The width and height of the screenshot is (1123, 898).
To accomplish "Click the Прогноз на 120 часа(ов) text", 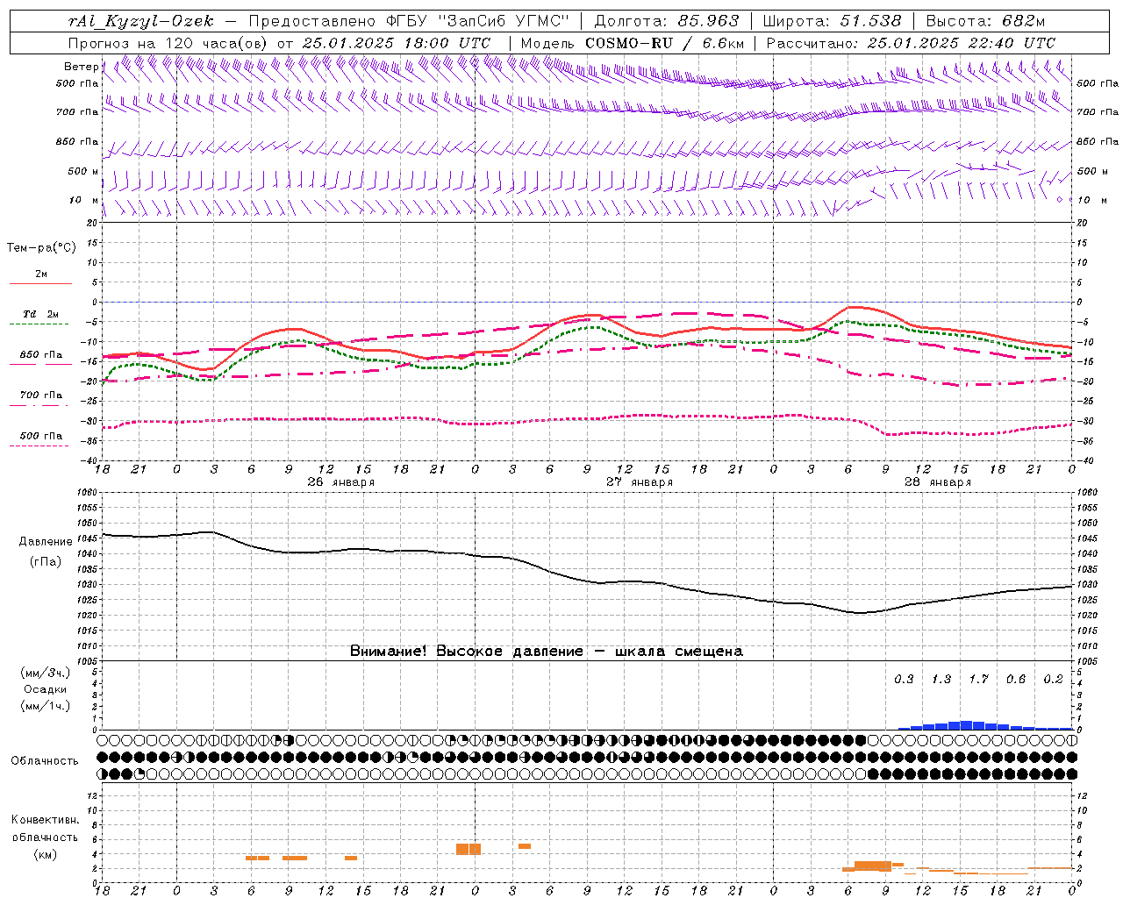I will tap(168, 43).
